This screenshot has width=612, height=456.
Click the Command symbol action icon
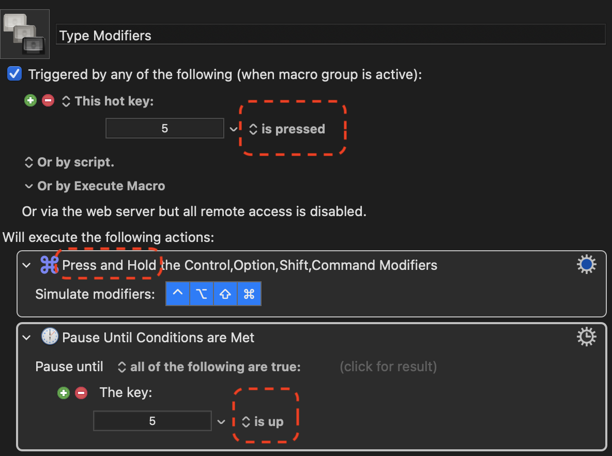[50, 265]
